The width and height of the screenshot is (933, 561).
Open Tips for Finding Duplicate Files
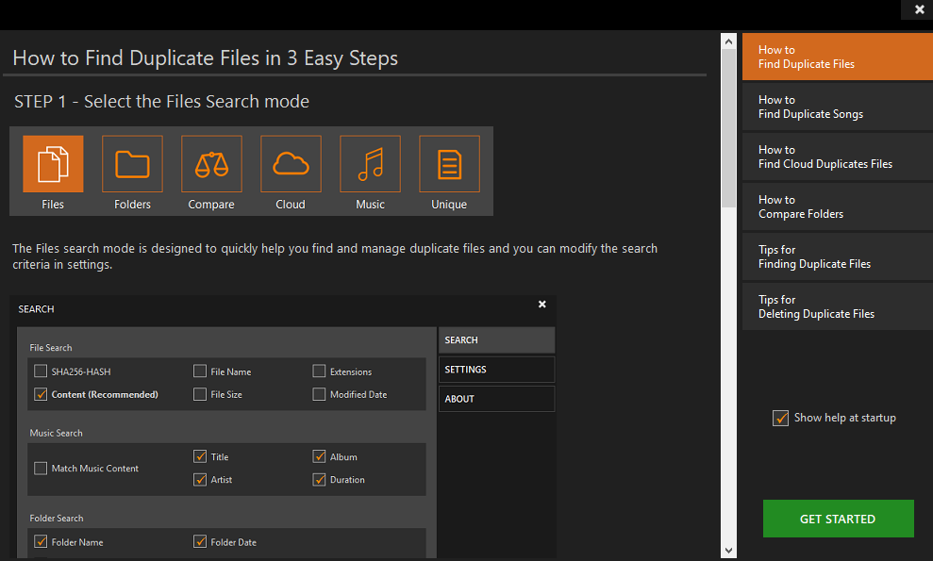click(x=837, y=256)
